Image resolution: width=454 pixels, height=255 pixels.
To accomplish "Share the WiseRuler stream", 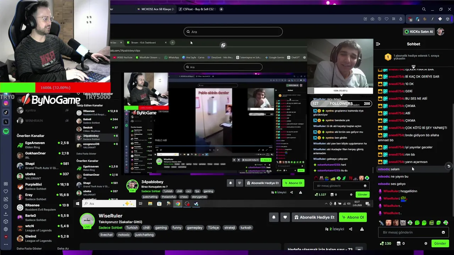I will (351, 229).
